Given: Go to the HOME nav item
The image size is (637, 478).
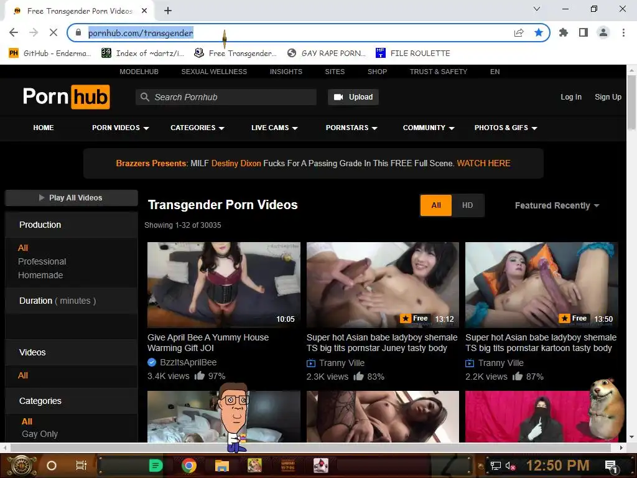Looking at the screenshot, I should click(x=44, y=128).
